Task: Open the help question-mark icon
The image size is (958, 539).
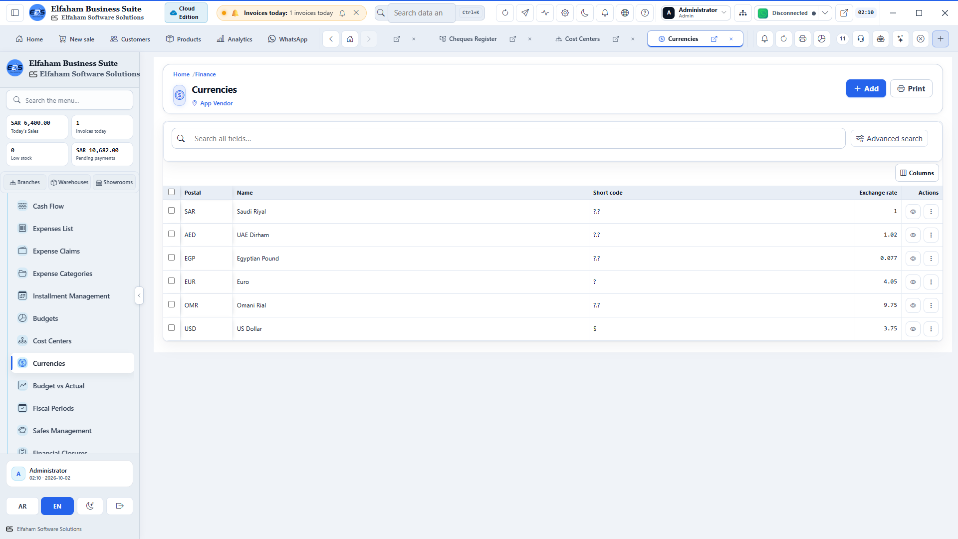Action: click(645, 13)
